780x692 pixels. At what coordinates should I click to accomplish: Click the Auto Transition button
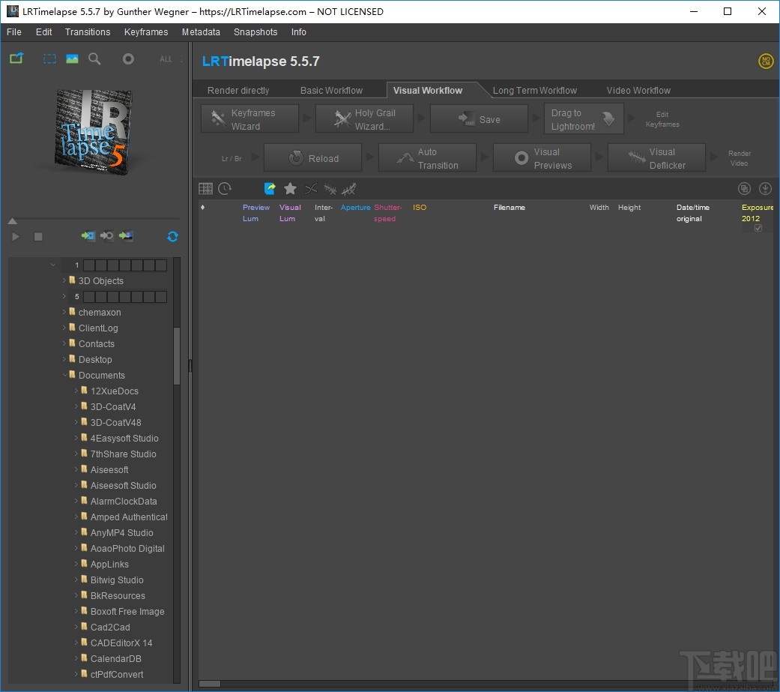[427, 157]
